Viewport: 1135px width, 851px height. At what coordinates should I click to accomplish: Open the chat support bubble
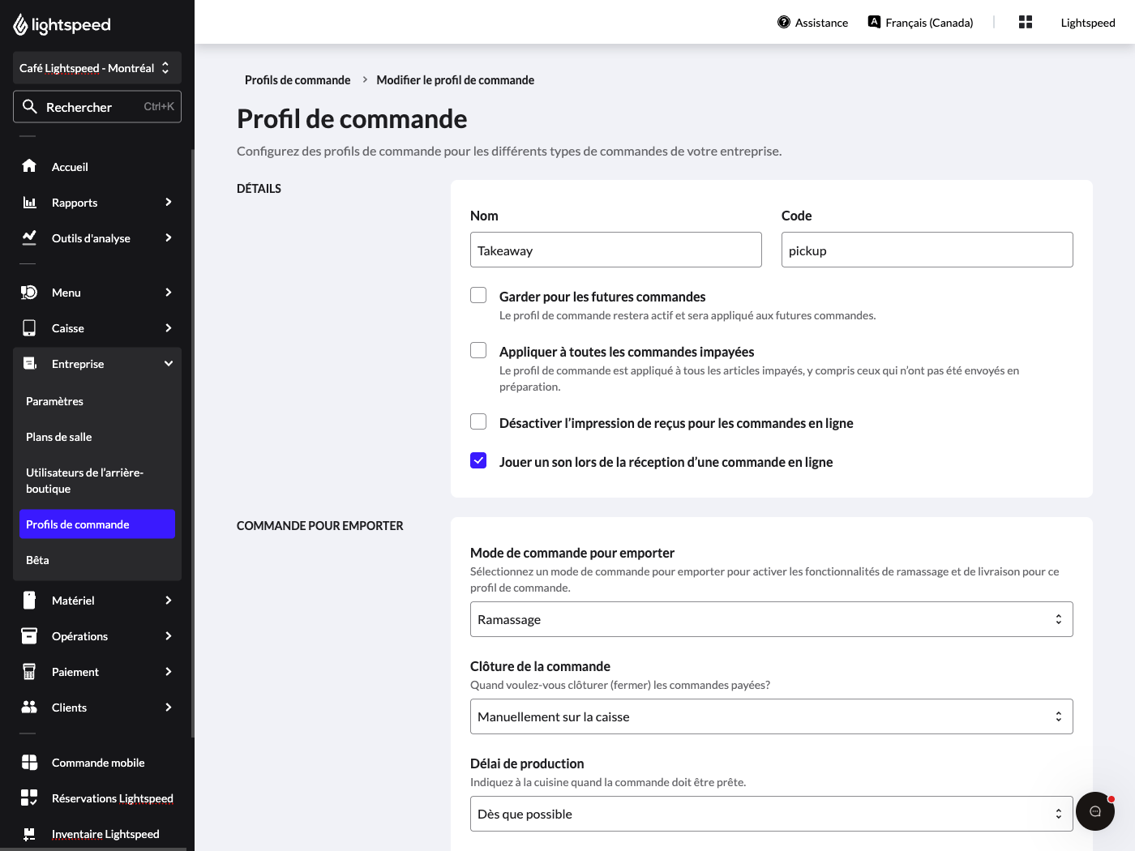click(1095, 811)
